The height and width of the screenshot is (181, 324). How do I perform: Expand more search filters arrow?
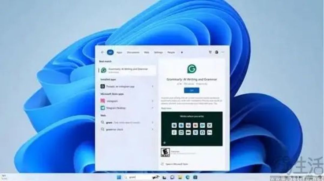pyautogui.click(x=182, y=53)
